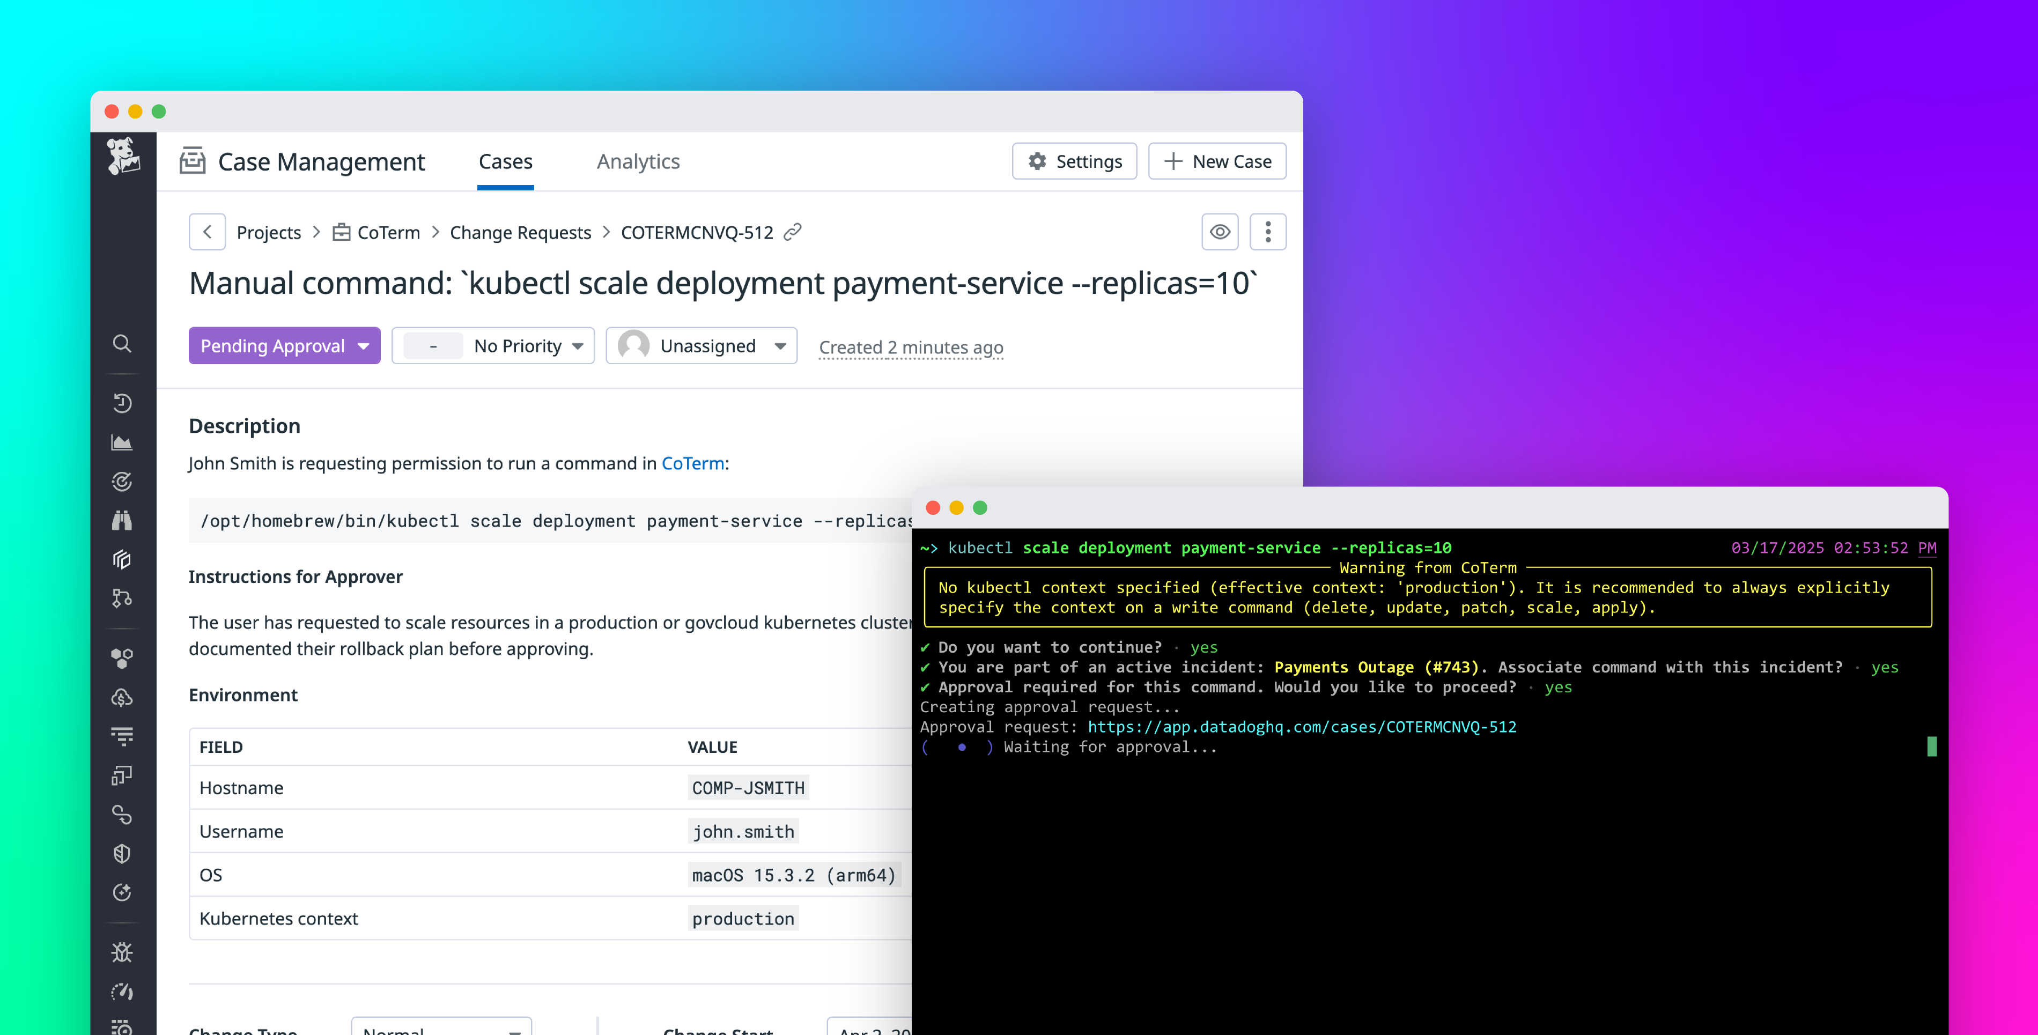
Task: Open the search icon in the sidebar
Action: (x=122, y=343)
